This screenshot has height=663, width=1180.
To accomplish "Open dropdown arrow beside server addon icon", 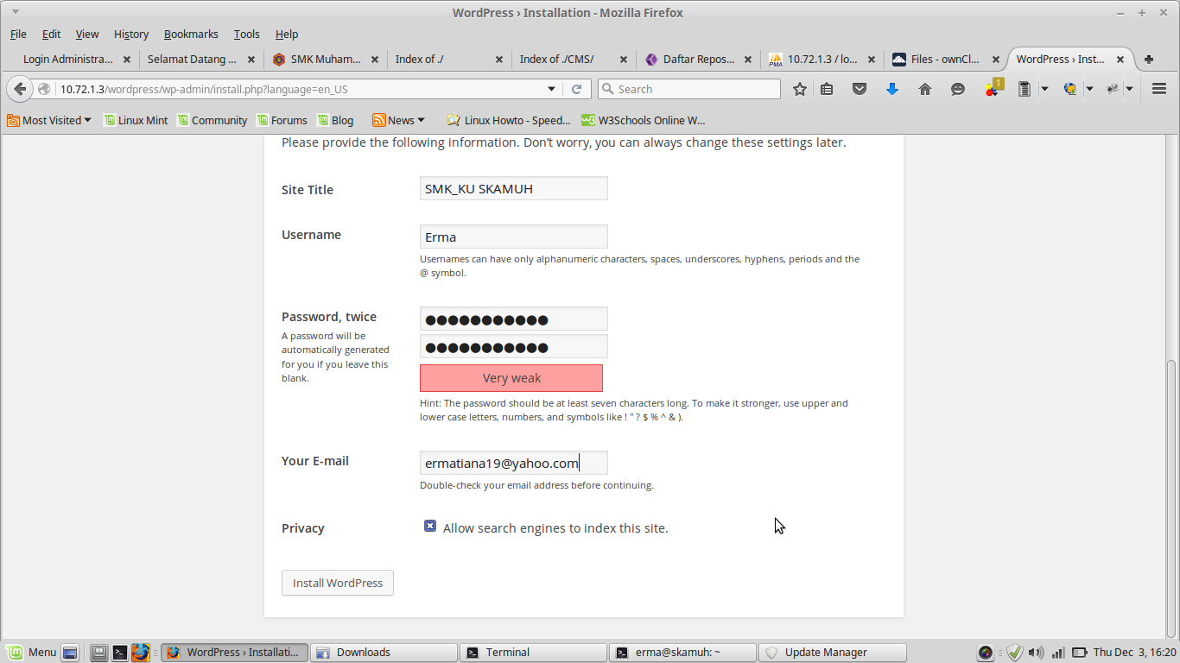I will (1044, 89).
